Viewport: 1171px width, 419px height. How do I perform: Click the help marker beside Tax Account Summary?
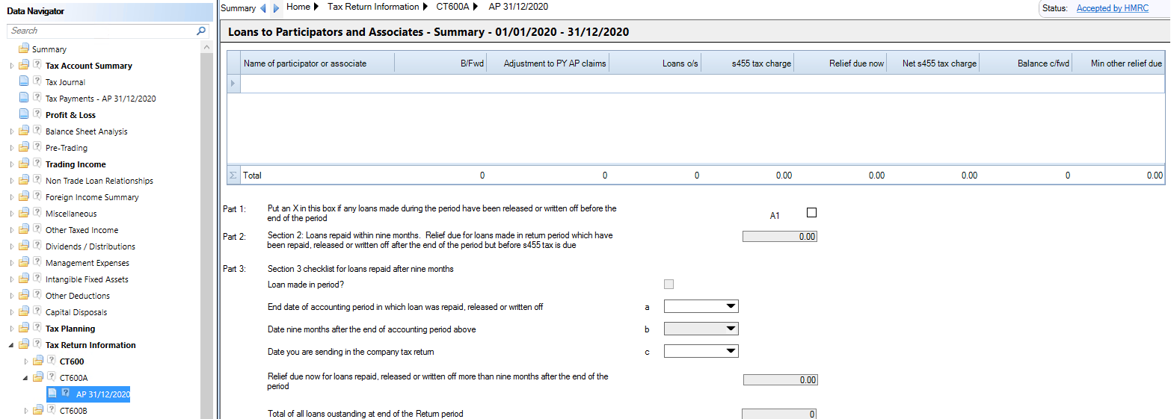(37, 65)
